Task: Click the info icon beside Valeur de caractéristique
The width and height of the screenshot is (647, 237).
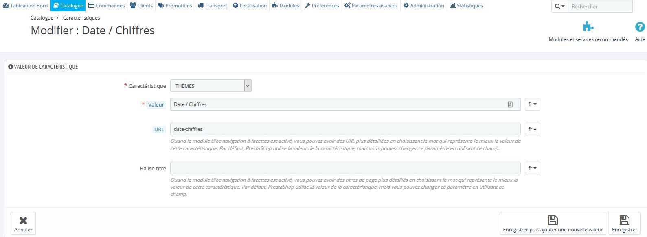Action: coord(11,67)
